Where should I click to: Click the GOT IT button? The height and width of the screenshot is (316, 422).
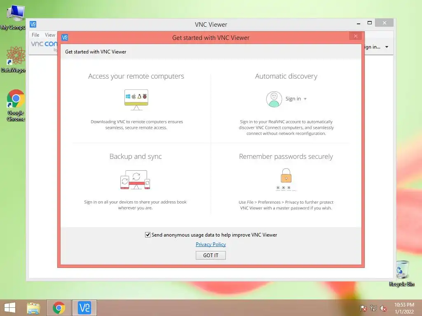[211, 255]
